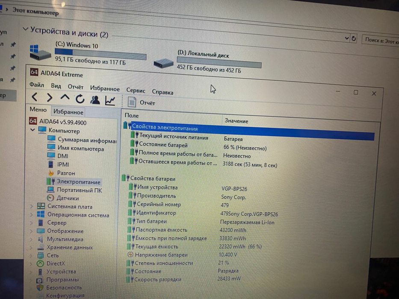Open the Справка menu

163,92
